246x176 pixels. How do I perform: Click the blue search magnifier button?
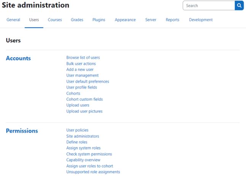[239, 5]
